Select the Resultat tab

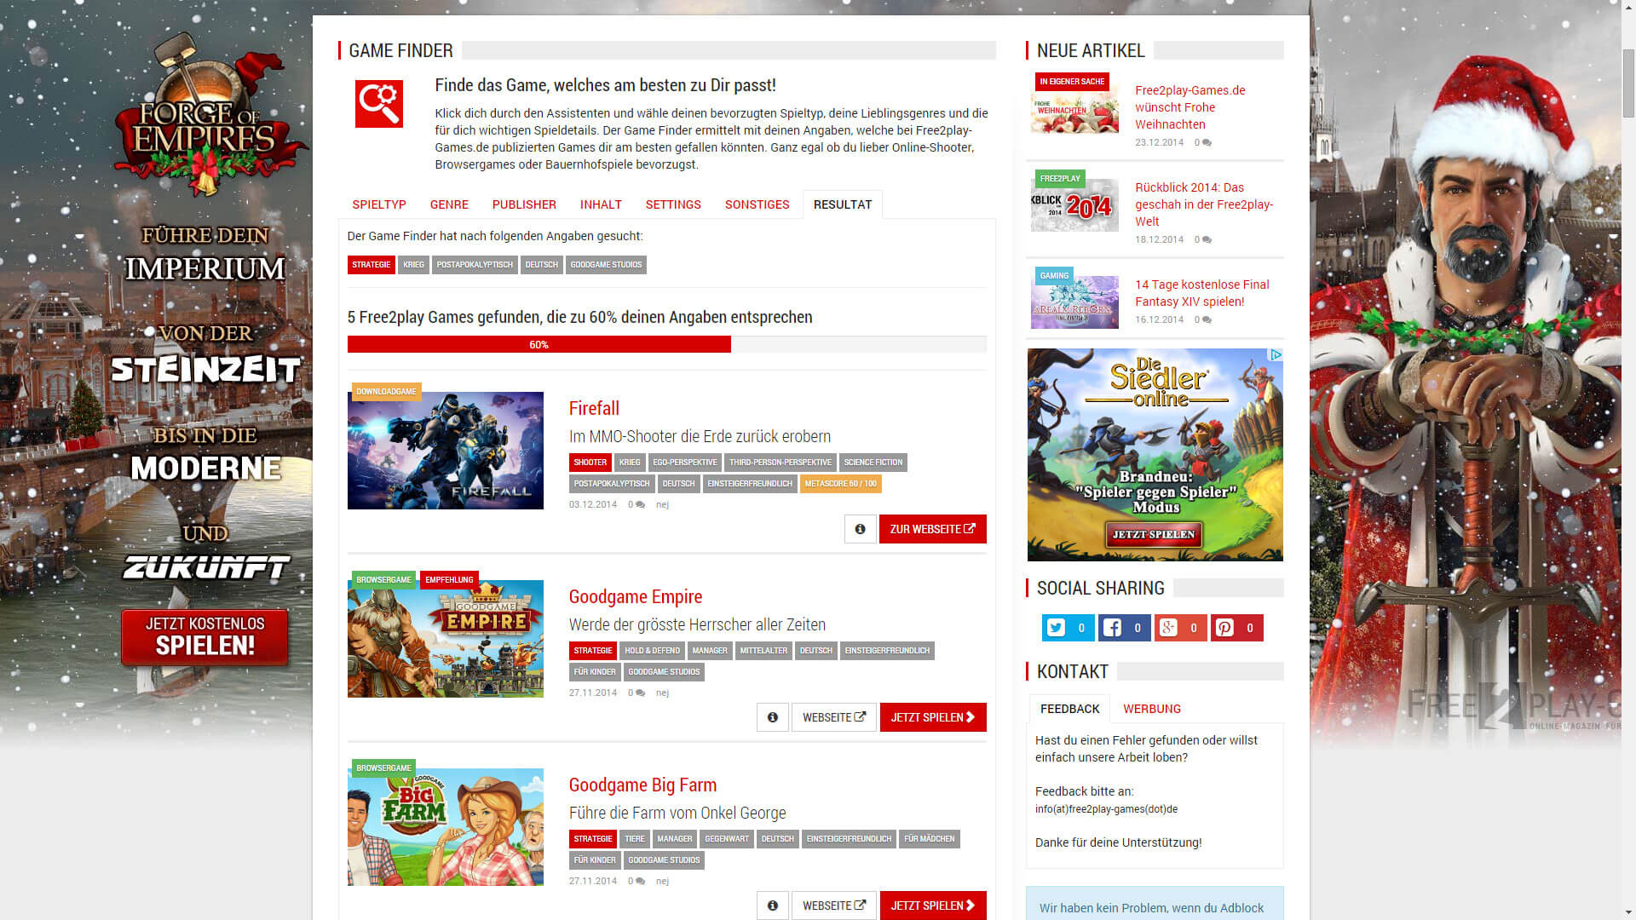843,204
